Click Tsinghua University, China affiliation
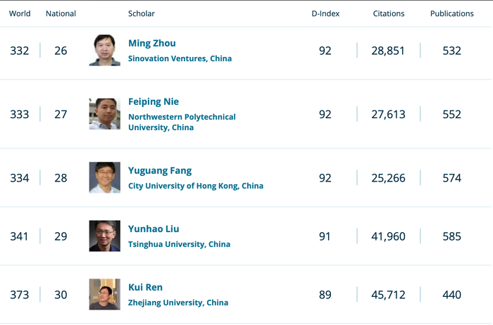The height and width of the screenshot is (325, 493). coord(179,245)
